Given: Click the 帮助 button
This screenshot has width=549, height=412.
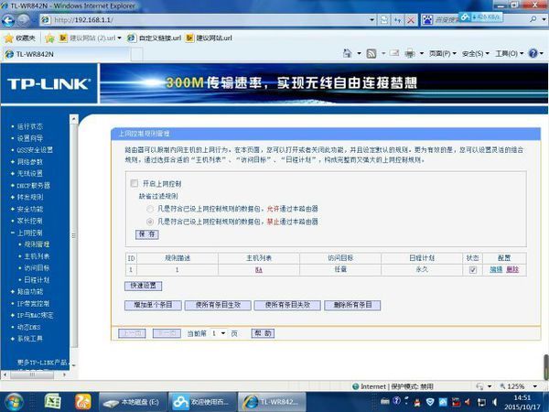Looking at the screenshot, I should 263,333.
